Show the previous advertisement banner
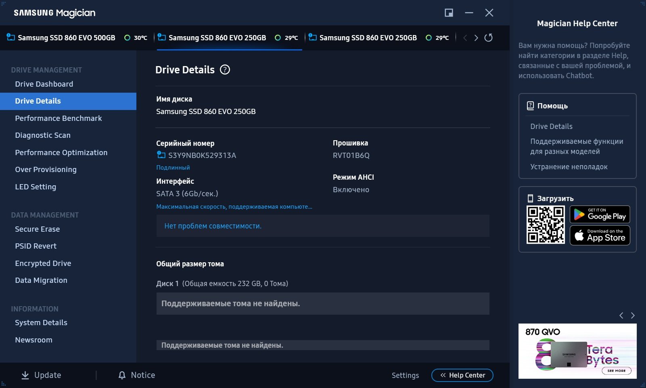This screenshot has width=646, height=388. (621, 315)
